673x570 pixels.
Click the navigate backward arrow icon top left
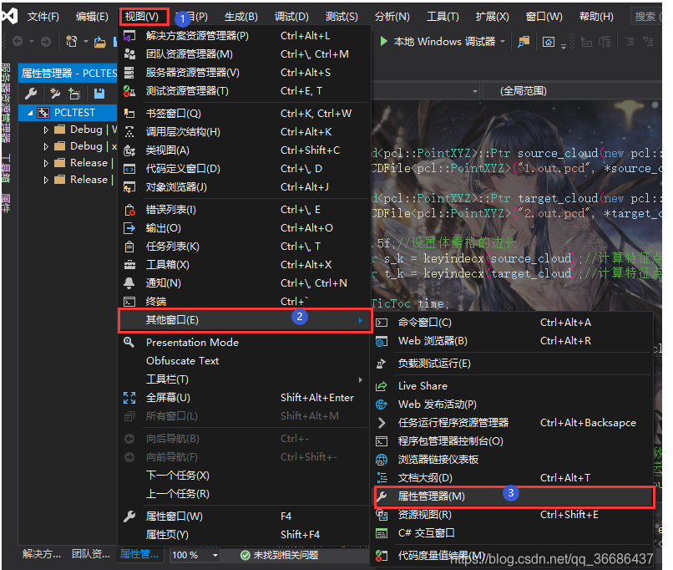(17, 40)
